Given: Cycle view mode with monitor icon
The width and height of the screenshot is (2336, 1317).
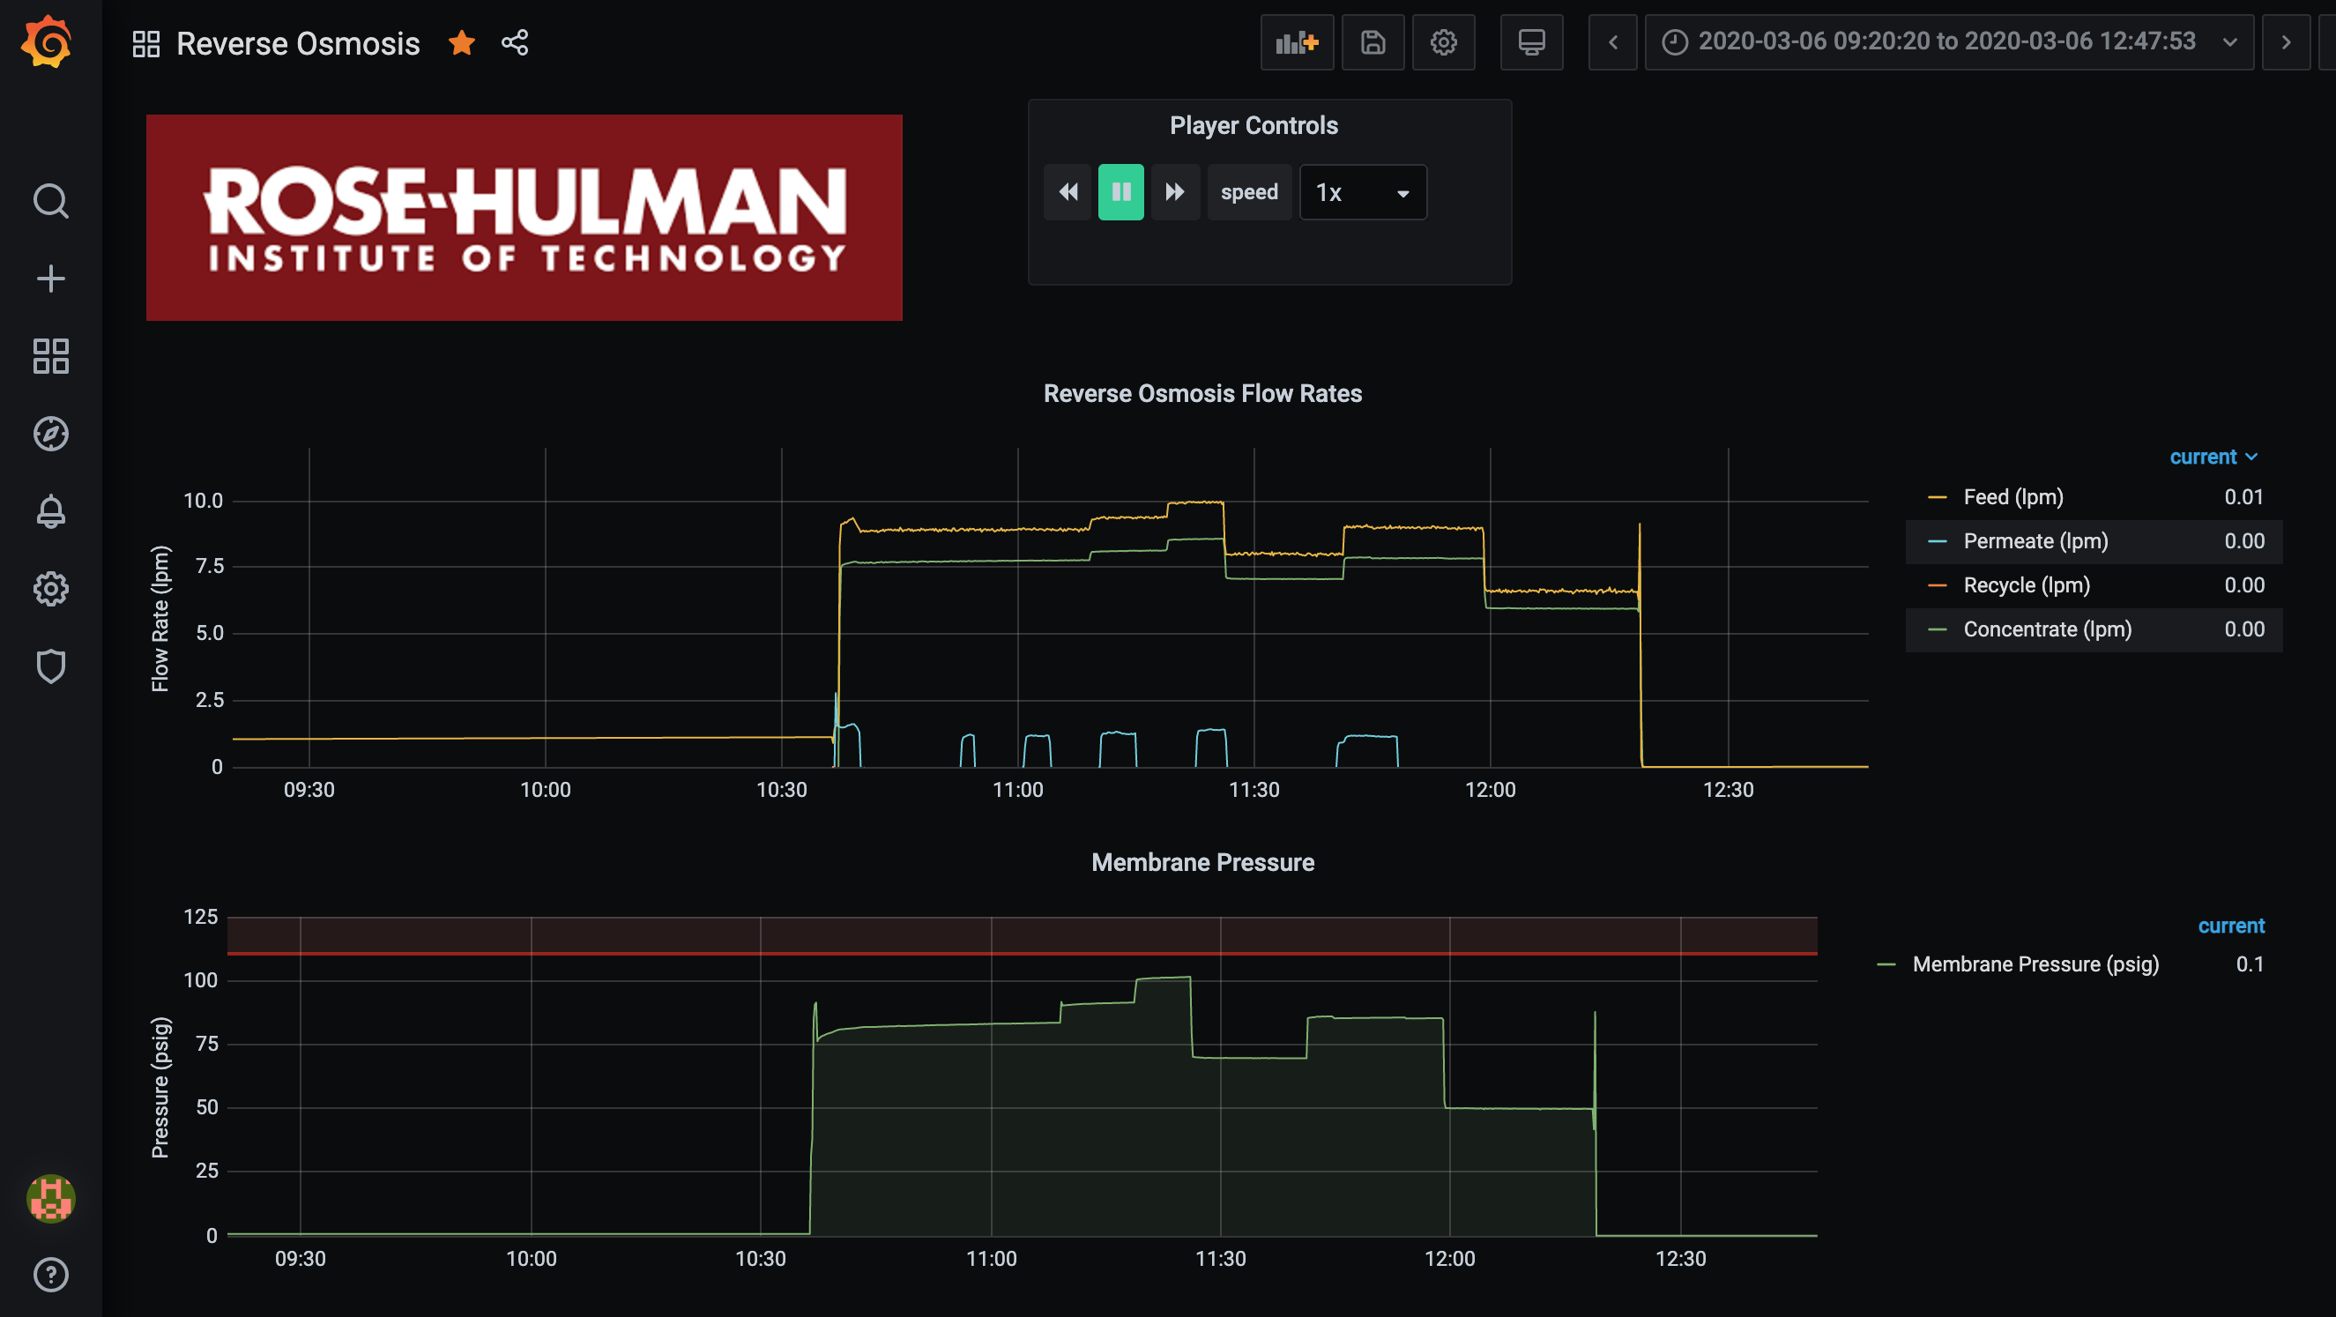Looking at the screenshot, I should [1530, 42].
